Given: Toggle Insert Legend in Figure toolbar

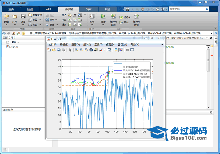Looking at the screenshot, I should pyautogui.click(x=121, y=50).
